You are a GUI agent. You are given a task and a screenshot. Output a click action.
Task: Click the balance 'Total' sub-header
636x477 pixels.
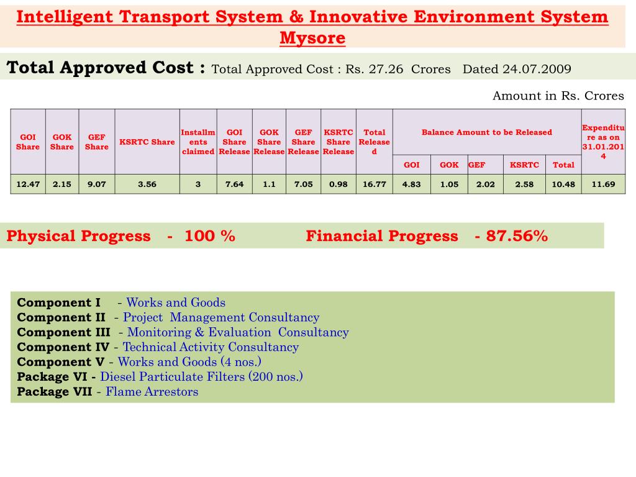[563, 165]
